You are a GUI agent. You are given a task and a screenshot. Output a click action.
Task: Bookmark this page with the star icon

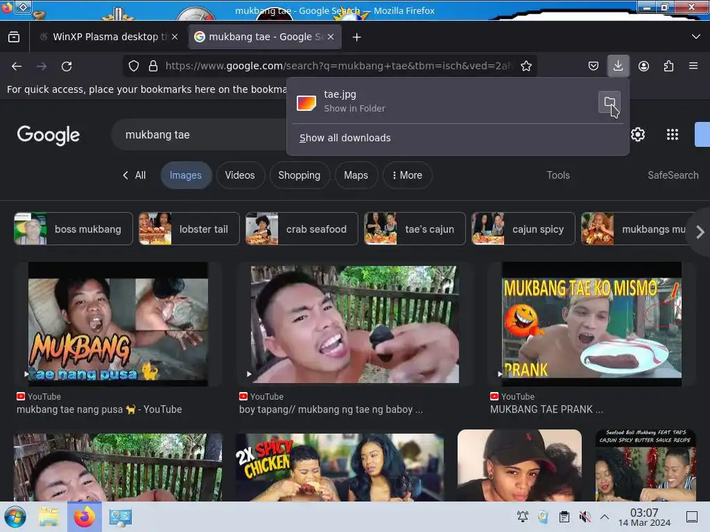(526, 66)
